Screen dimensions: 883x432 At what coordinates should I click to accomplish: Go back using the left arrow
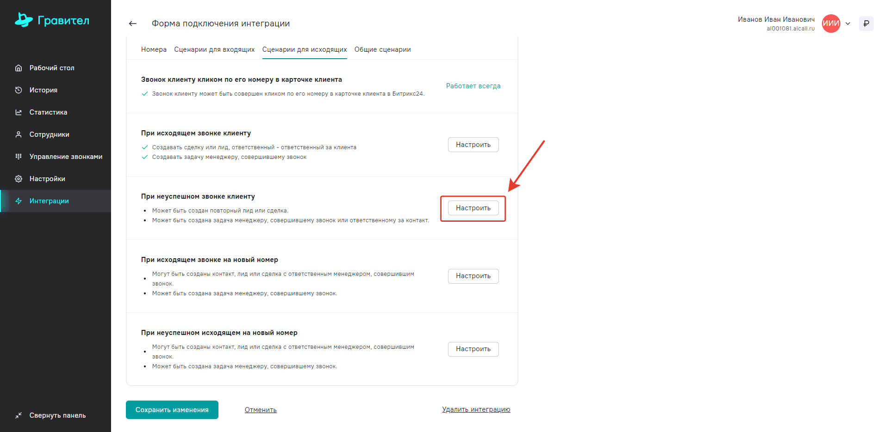(x=133, y=24)
